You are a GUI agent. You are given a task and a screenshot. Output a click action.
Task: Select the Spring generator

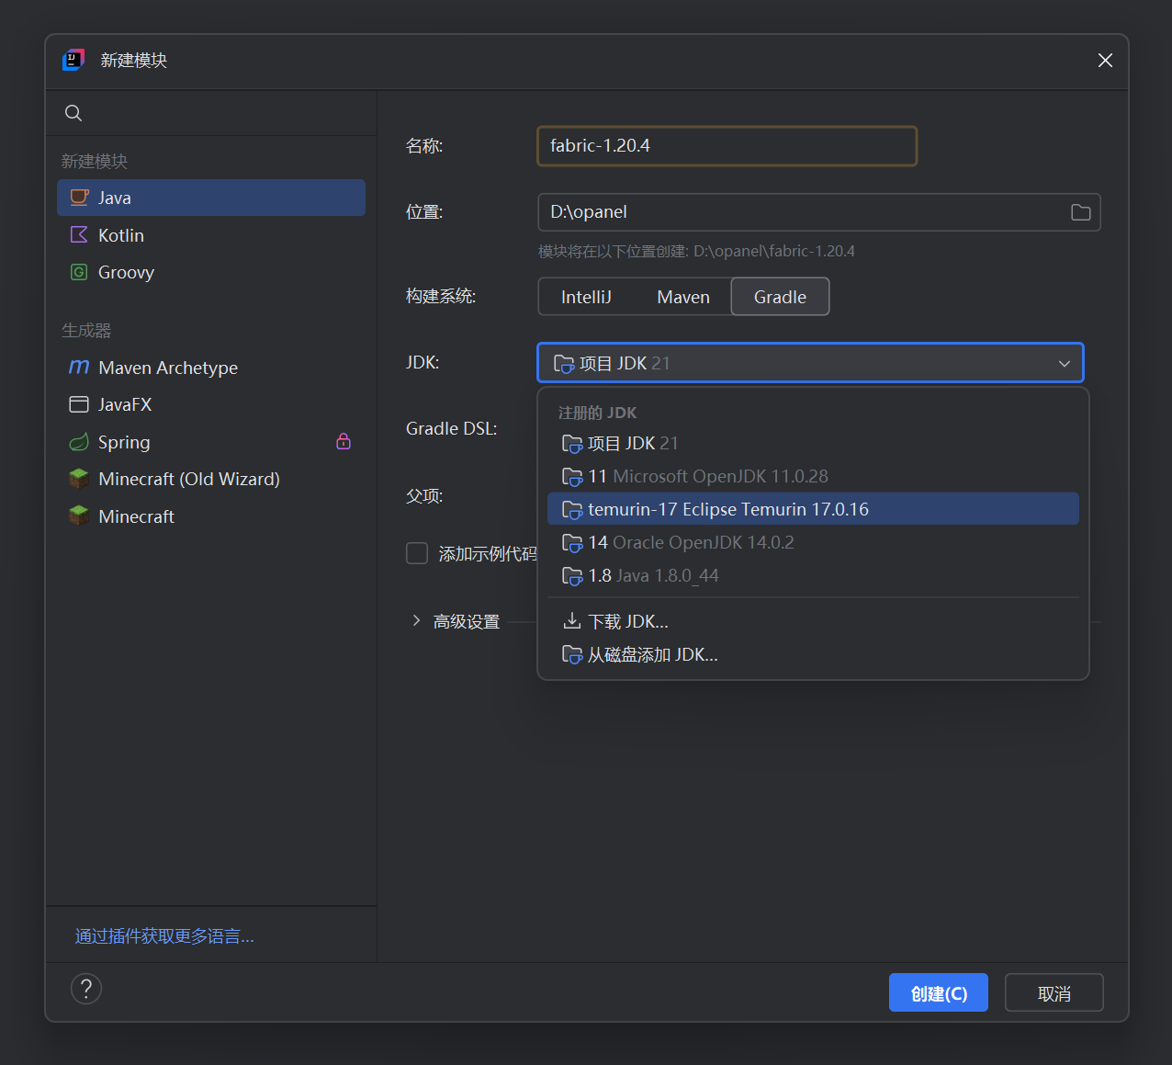click(x=124, y=442)
